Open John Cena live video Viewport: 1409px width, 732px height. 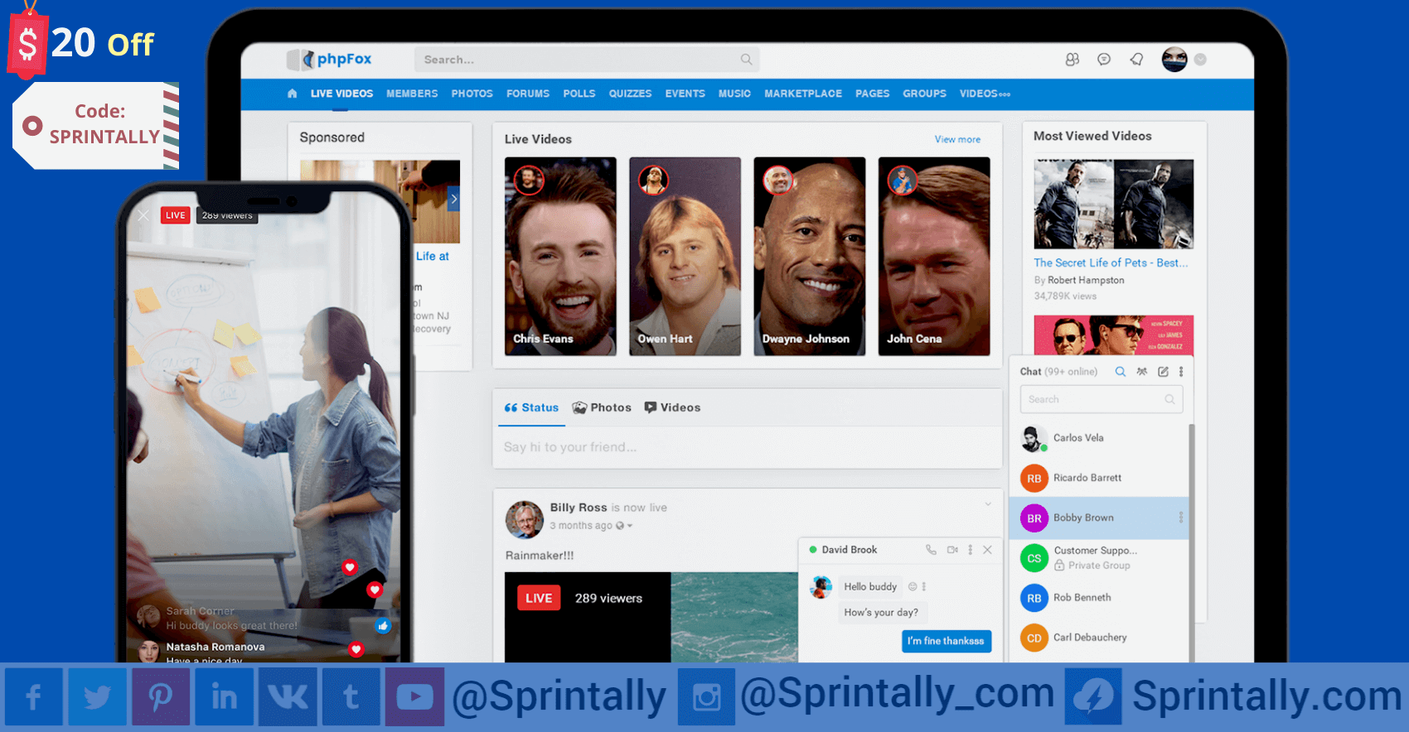point(934,257)
